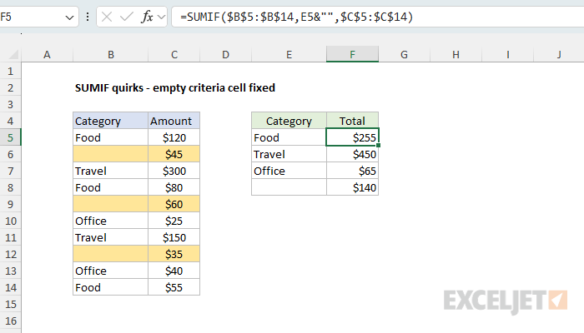Select row 4 header

pyautogui.click(x=10, y=121)
